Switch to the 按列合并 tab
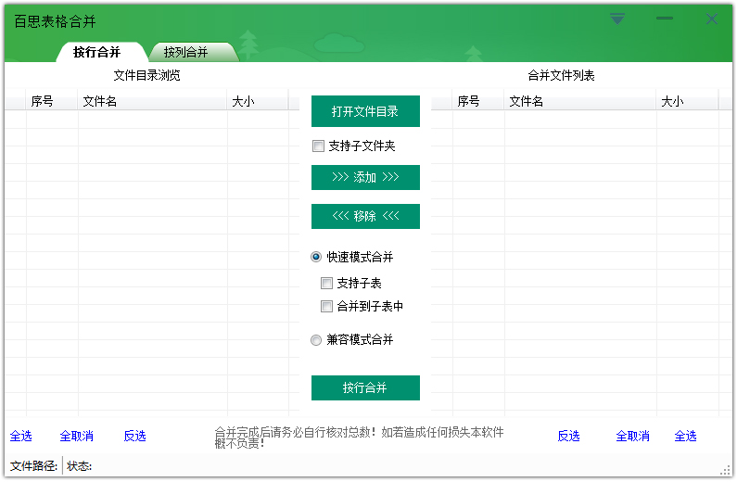The height and width of the screenshot is (482, 737). tap(185, 52)
